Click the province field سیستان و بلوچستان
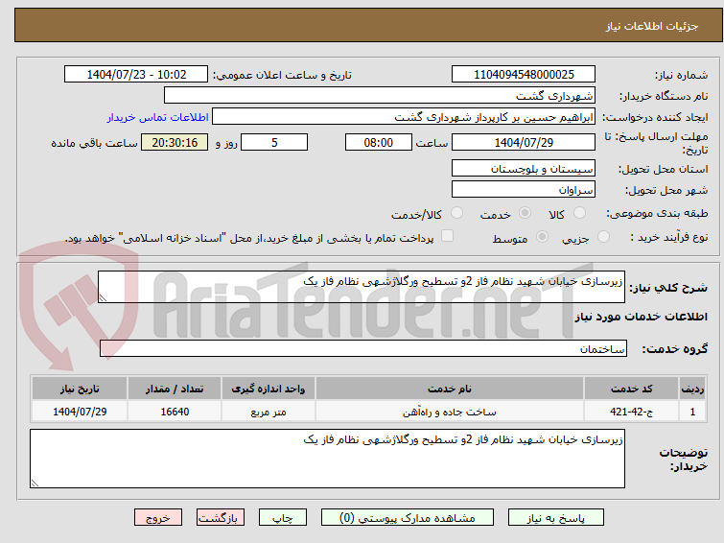 524,169
